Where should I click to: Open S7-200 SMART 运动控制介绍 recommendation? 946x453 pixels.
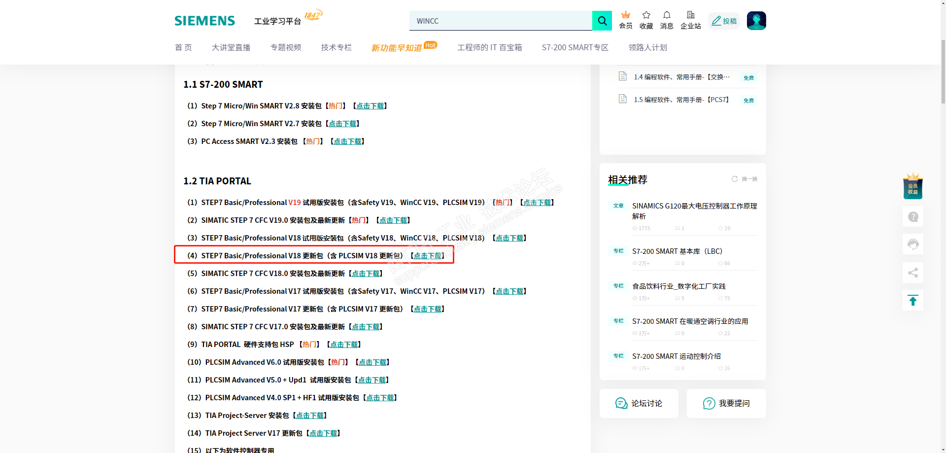(676, 356)
